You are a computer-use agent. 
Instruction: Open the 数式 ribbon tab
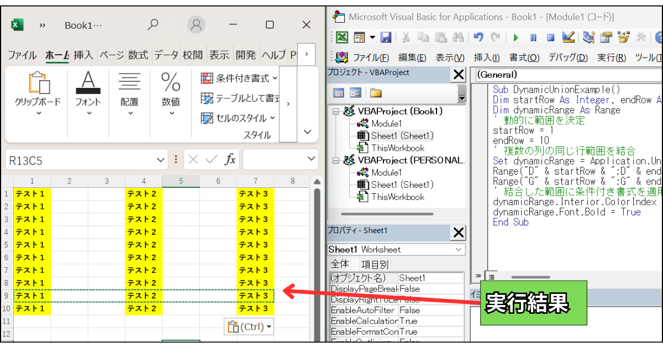(138, 55)
